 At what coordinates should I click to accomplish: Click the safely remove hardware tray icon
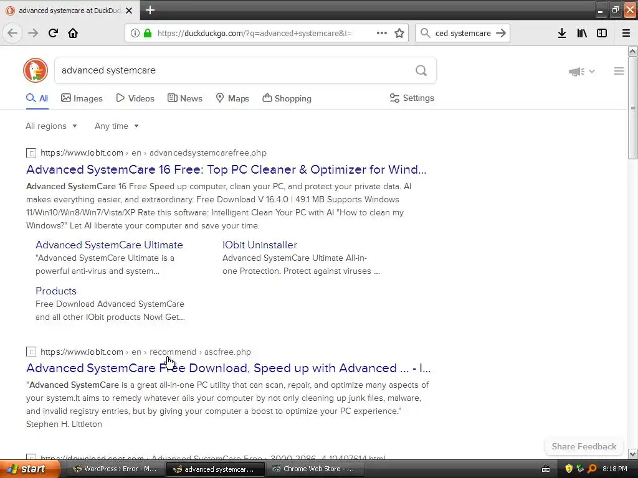click(580, 469)
